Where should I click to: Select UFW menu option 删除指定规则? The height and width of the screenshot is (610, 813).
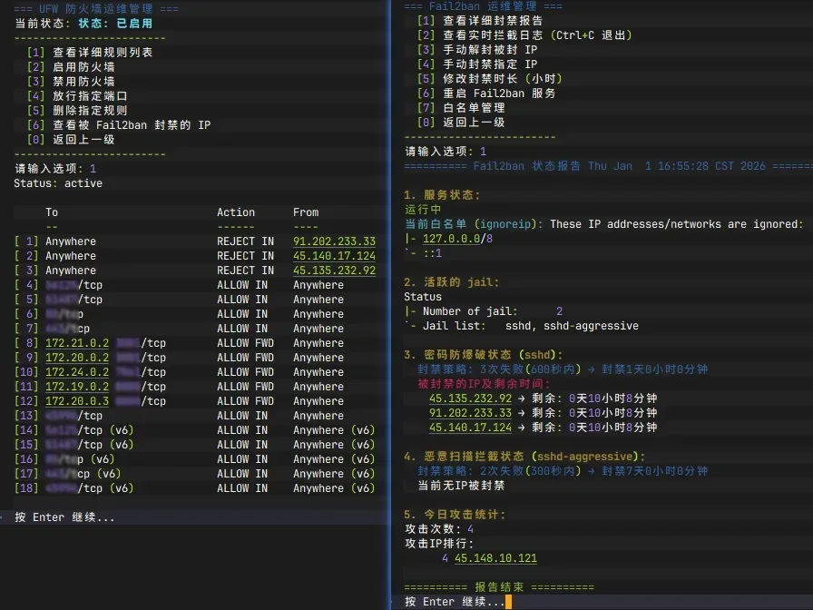(x=90, y=111)
